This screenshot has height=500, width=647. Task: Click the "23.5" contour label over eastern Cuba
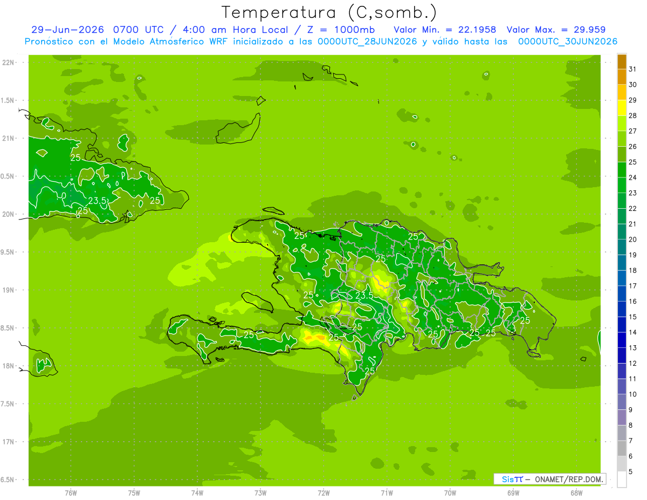click(97, 201)
